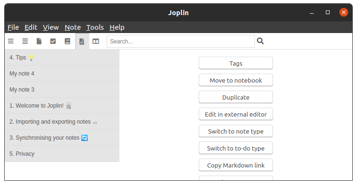The width and height of the screenshot is (357, 185).
Task: Create a new note with the page icon
Action: (39, 41)
